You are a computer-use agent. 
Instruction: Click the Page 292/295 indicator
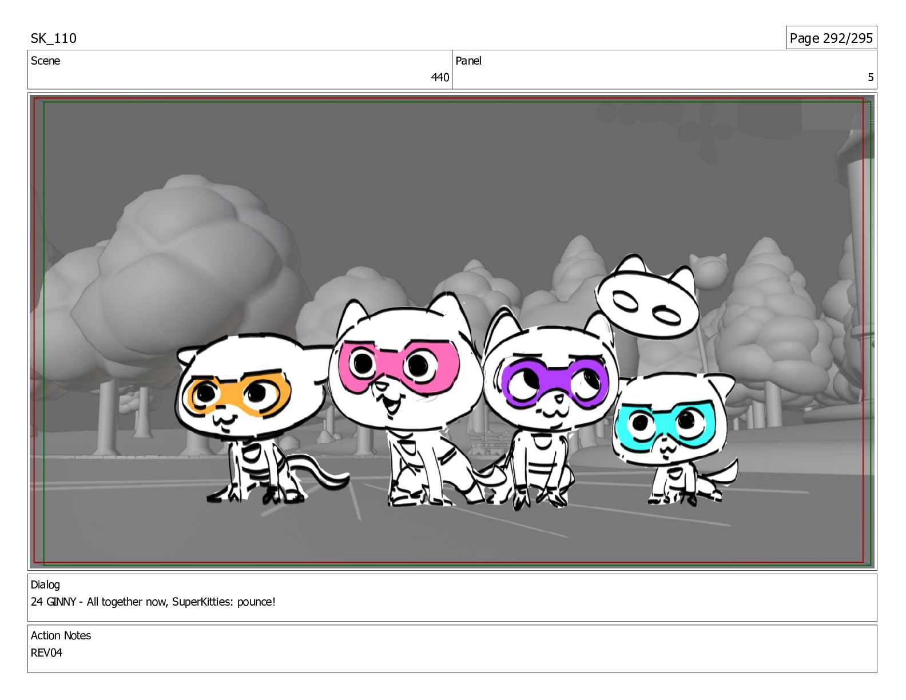pos(831,38)
